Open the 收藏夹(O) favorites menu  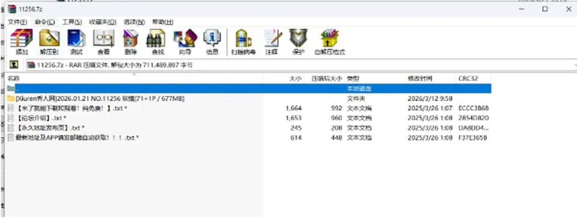coord(103,22)
